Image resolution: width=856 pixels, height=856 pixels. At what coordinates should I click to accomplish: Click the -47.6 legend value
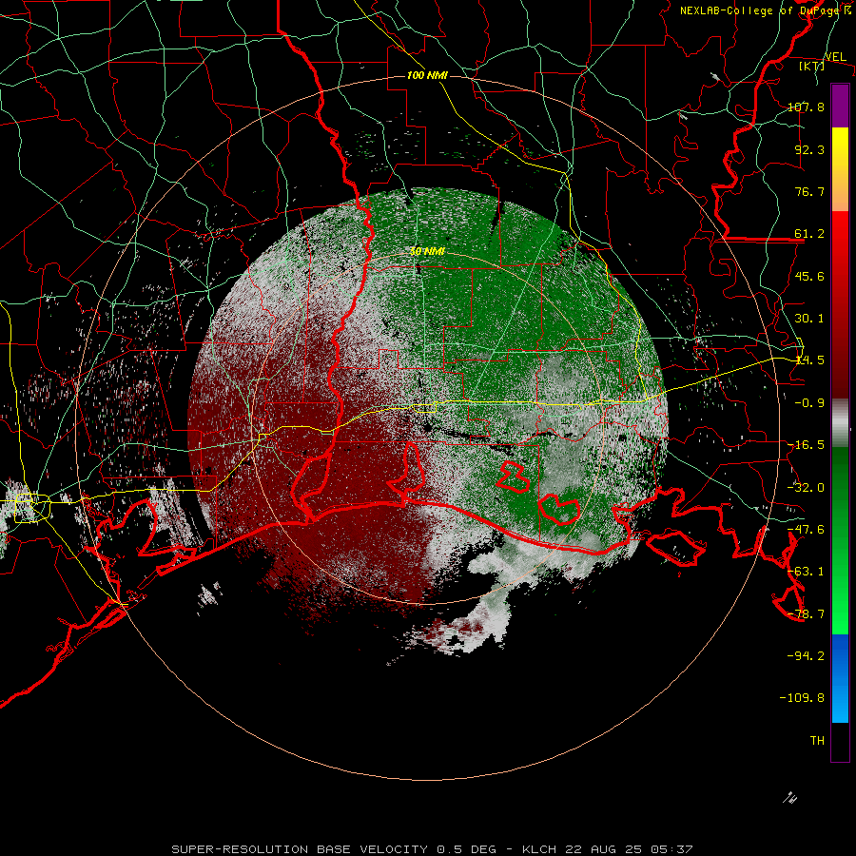(806, 529)
